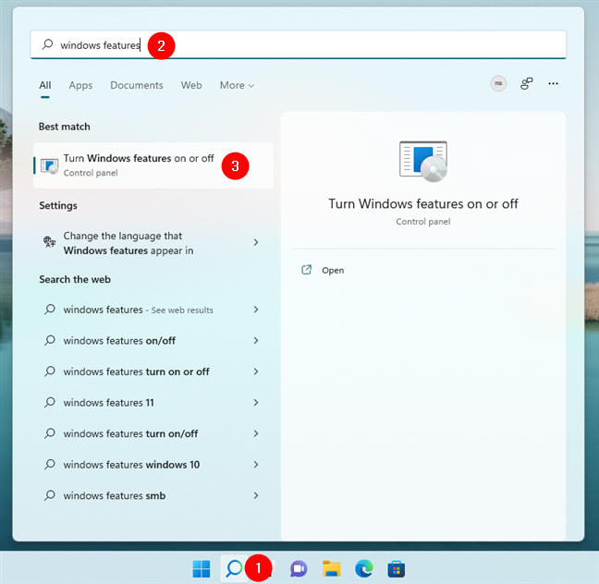Select 'Change the language that Windows features appear in'
The image size is (599, 584).
point(152,243)
